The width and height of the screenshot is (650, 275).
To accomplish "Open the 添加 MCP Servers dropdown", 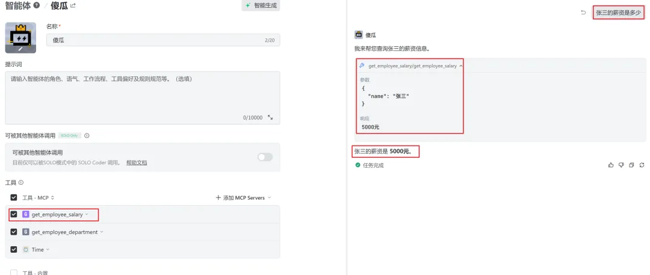I will click(243, 198).
